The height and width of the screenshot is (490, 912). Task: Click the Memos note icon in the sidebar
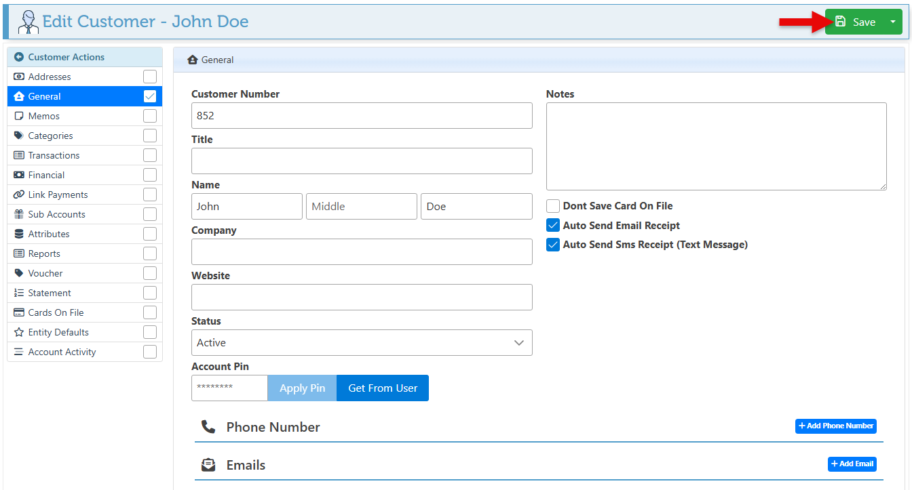[19, 116]
